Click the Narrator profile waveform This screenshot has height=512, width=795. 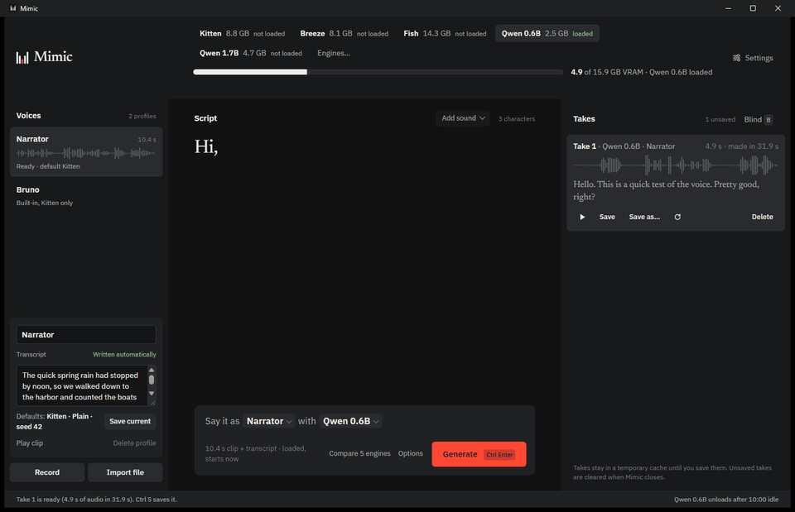click(x=85, y=153)
